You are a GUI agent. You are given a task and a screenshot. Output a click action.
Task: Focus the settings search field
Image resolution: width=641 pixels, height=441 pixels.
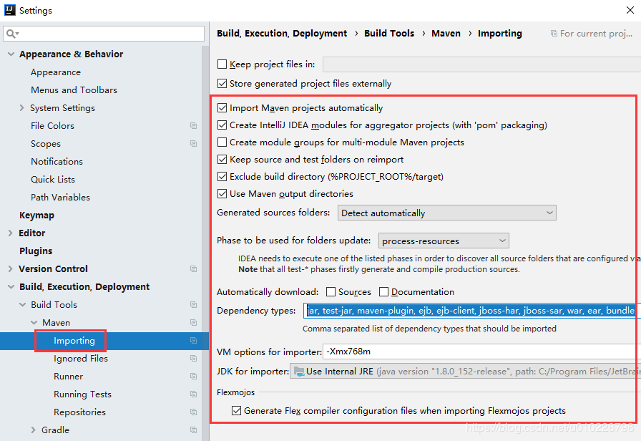(104, 34)
